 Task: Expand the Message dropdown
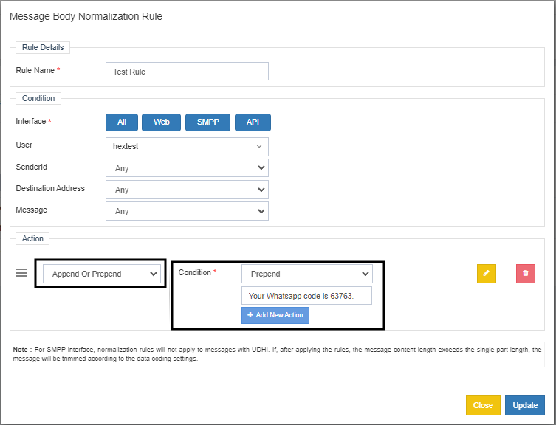click(x=187, y=211)
